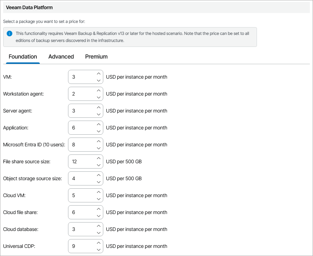This screenshot has width=313, height=256.
Task: Open the Premium package tab
Action: (x=96, y=57)
